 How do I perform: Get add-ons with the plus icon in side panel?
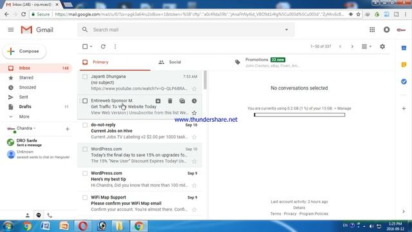pos(404,108)
